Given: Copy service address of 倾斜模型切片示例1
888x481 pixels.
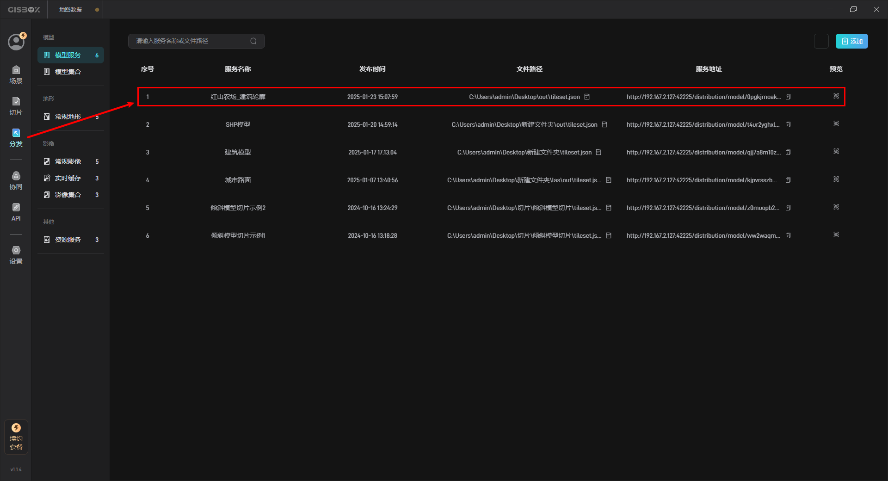Looking at the screenshot, I should tap(788, 235).
